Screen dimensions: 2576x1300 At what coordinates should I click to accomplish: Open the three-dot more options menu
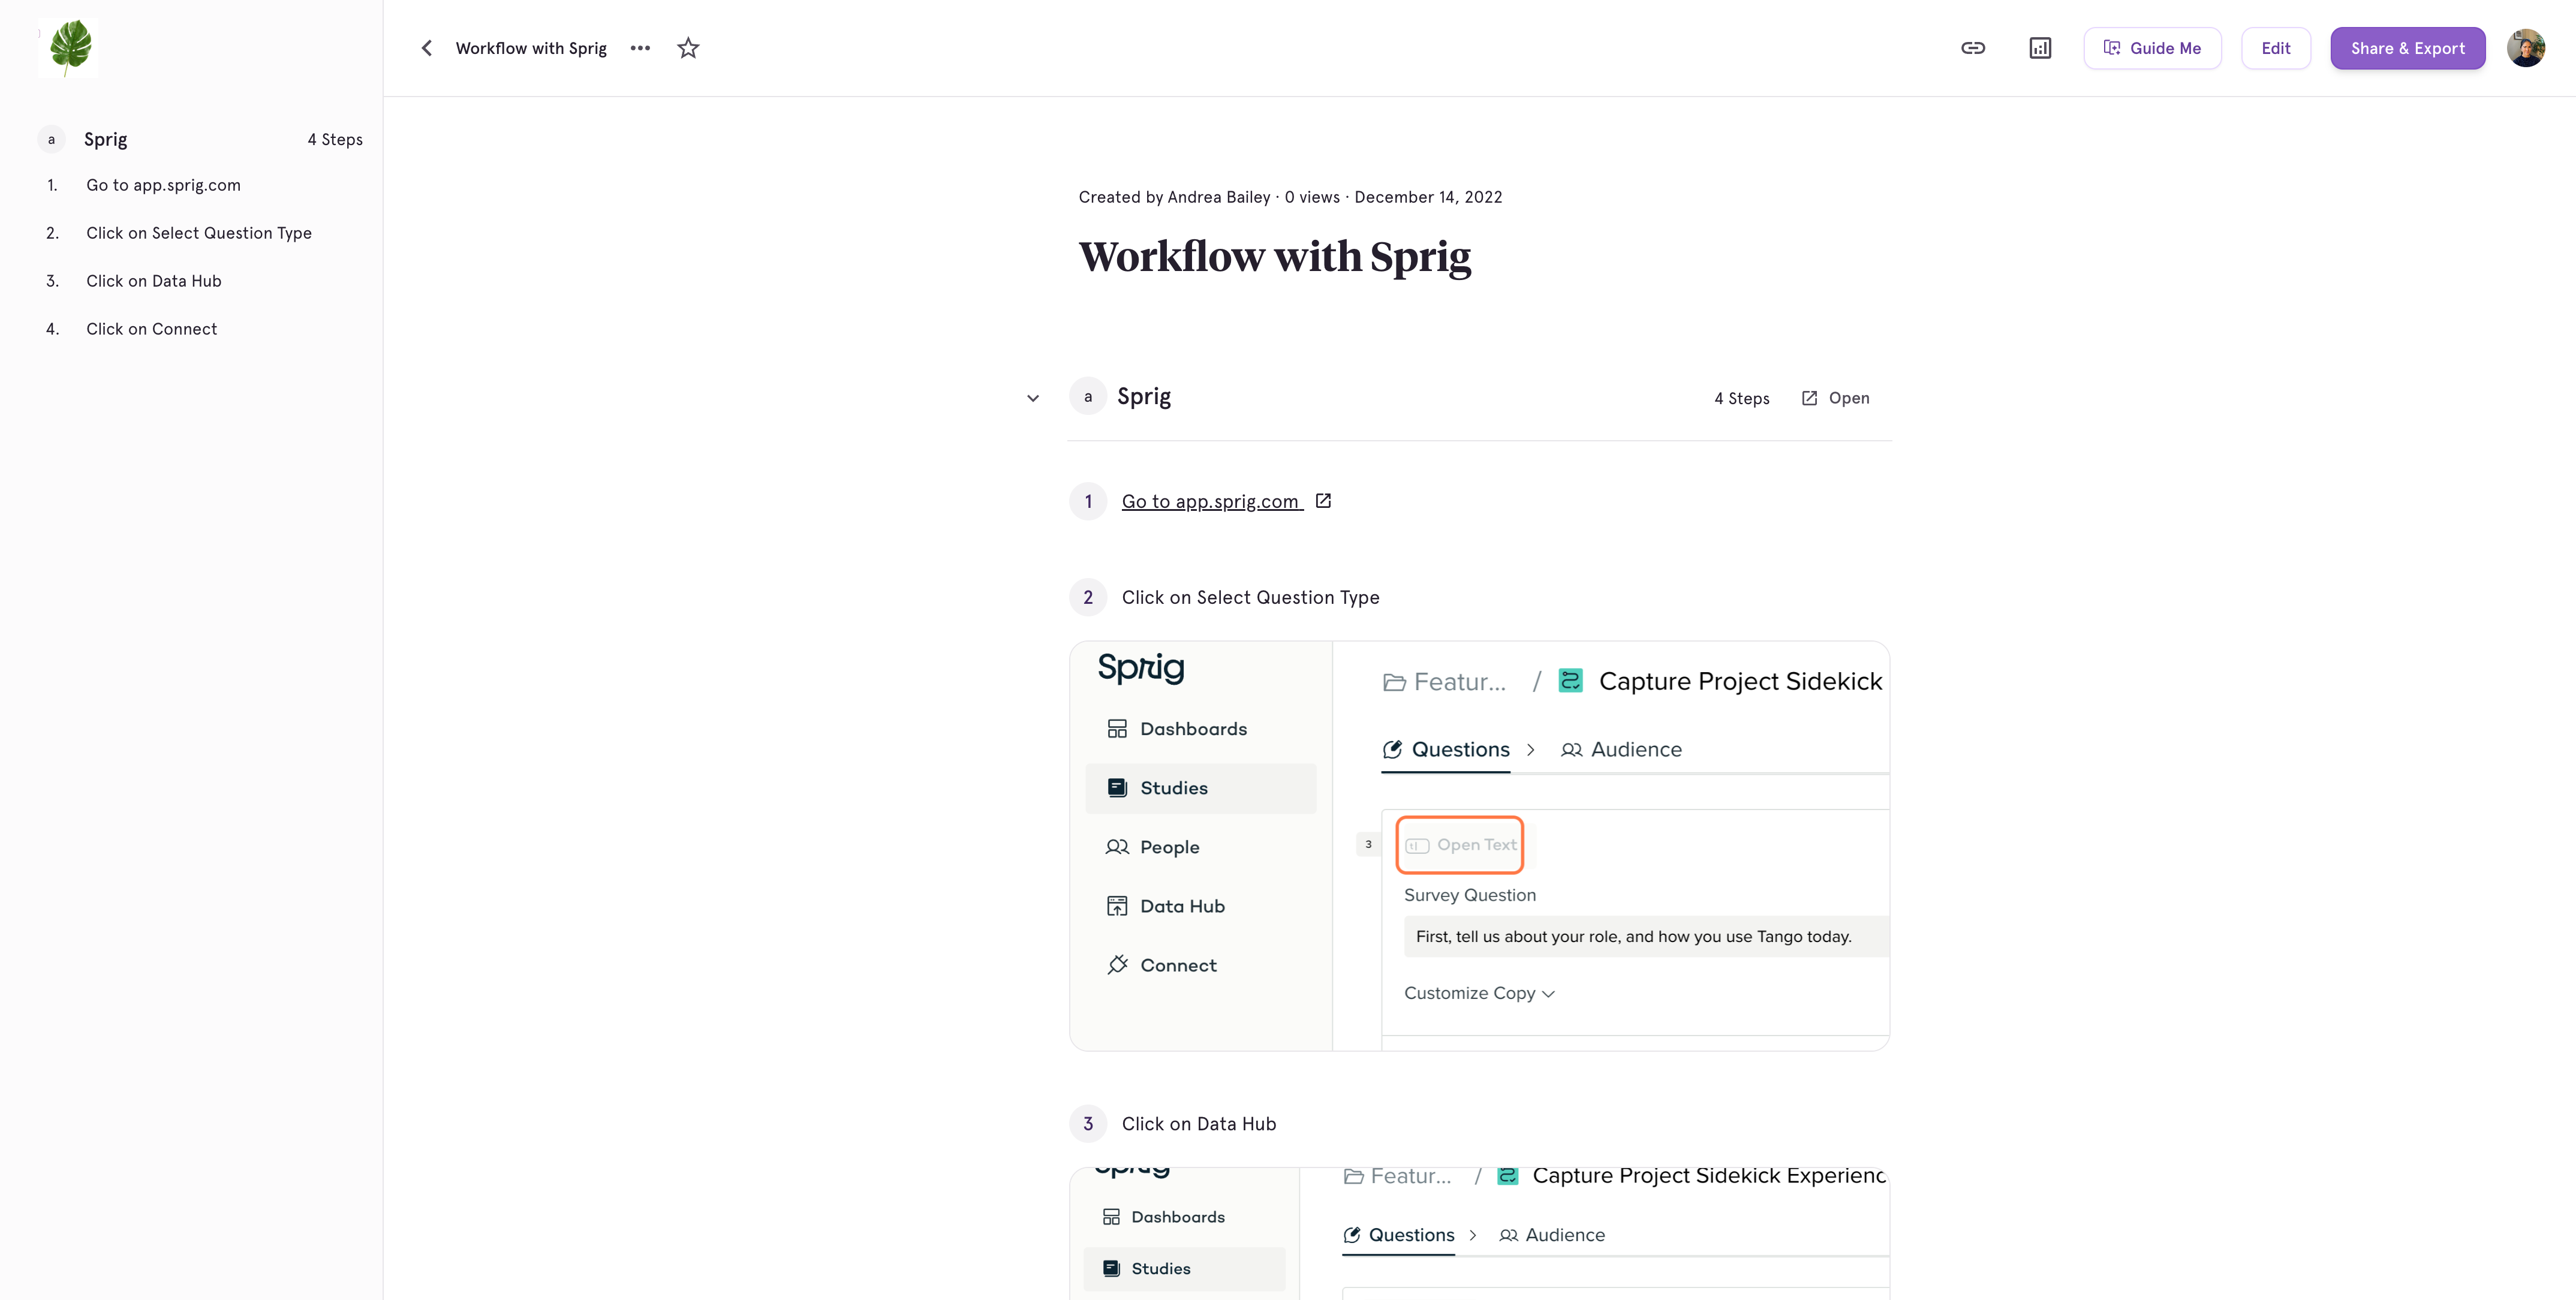click(x=640, y=48)
